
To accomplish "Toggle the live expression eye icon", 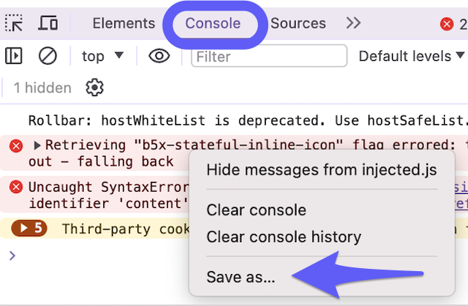I will (x=160, y=56).
